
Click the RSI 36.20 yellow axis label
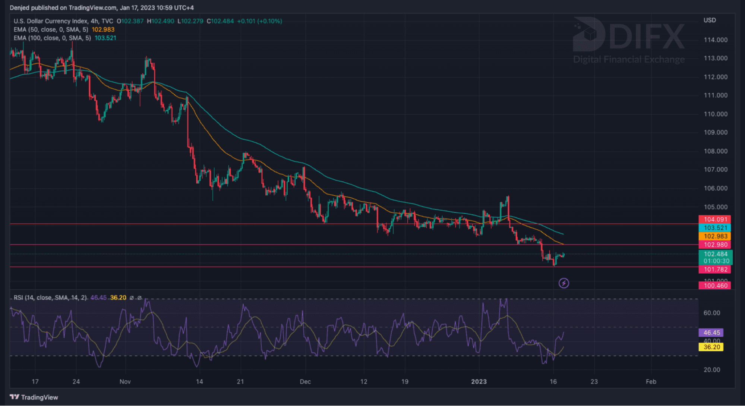coord(711,347)
